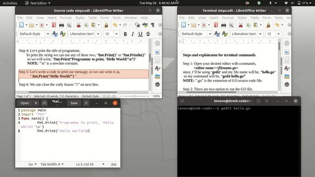
Task: Click Spelling check icon in Source code steps window
Action: [x=145, y=25]
